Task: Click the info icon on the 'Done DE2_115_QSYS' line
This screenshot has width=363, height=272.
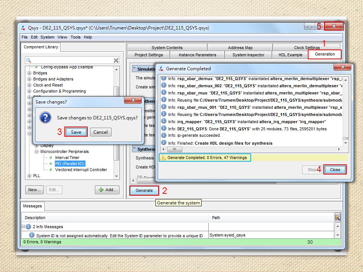Action: click(x=164, y=128)
